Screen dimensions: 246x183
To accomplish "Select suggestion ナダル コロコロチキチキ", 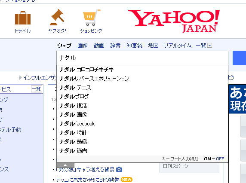I will (142, 70).
